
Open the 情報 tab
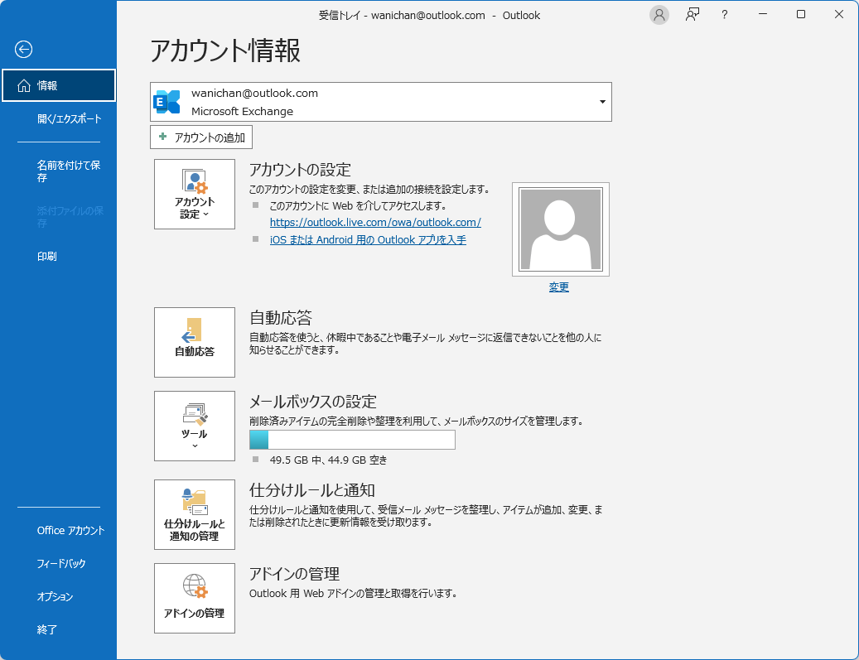(59, 85)
